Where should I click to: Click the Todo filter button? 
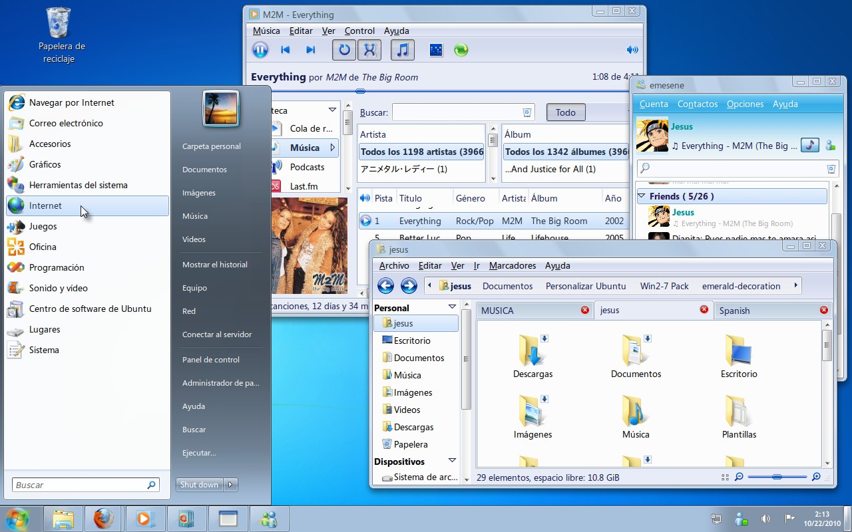pyautogui.click(x=566, y=112)
